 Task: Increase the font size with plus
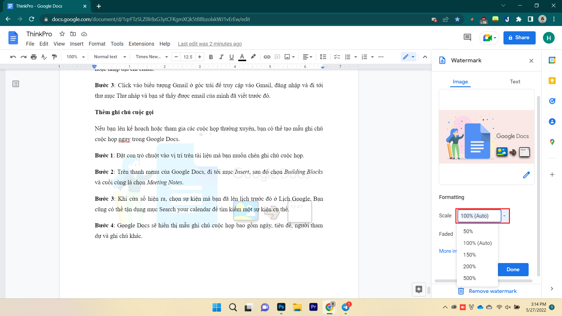[x=200, y=57]
